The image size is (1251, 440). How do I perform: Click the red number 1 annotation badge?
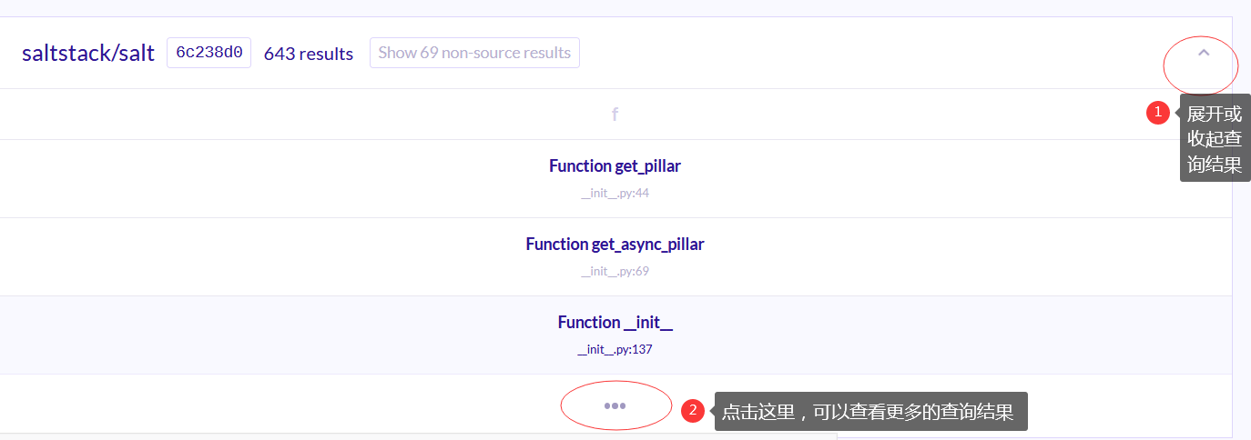pos(1157,113)
